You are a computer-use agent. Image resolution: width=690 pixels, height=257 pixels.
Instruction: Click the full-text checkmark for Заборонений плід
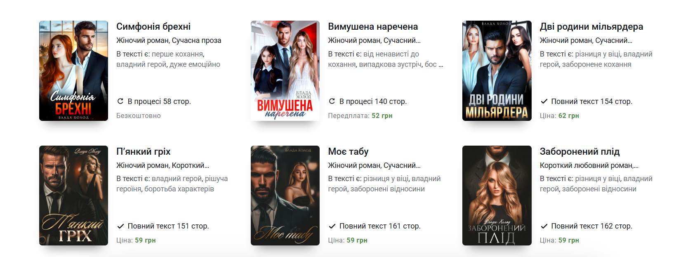(x=544, y=226)
